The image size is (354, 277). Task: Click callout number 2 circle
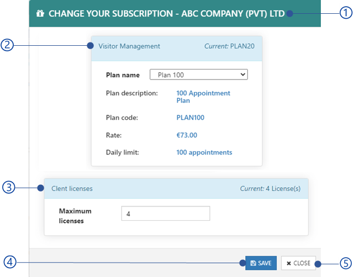tap(7, 45)
